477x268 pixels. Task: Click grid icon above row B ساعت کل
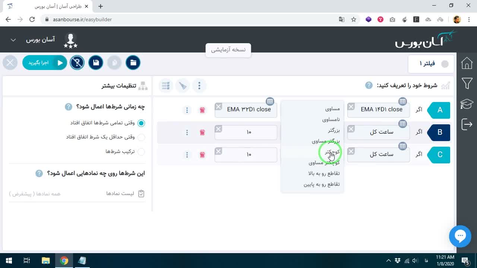(402, 124)
